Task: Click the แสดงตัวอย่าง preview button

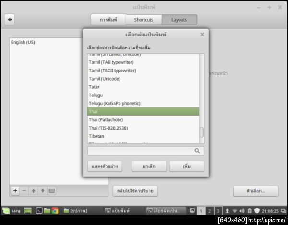Action: (105, 166)
